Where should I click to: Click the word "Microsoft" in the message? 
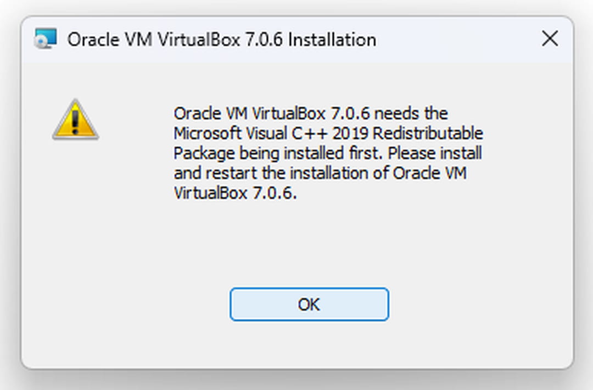[x=203, y=134]
